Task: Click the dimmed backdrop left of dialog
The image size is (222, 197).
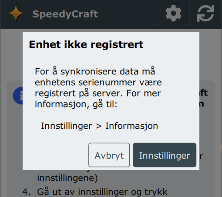Action: (11, 58)
